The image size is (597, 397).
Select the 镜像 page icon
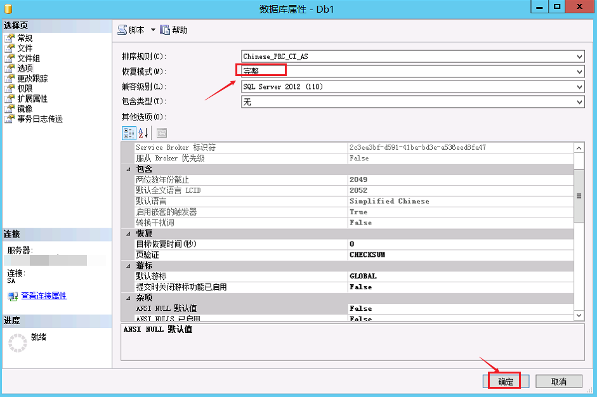(10, 109)
